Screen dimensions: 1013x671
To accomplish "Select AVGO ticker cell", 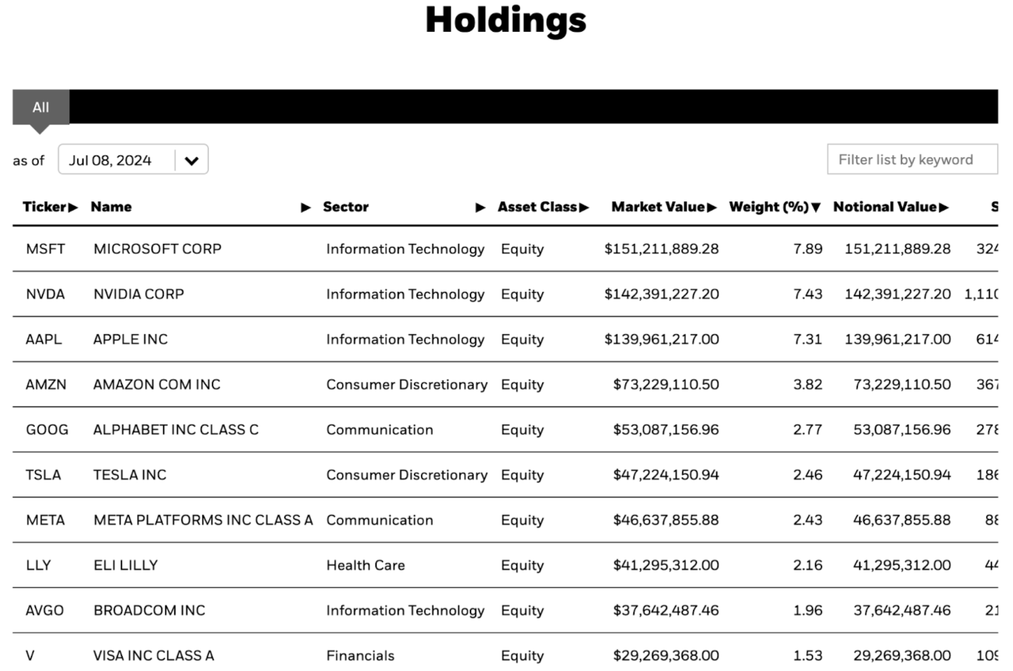I will (45, 611).
